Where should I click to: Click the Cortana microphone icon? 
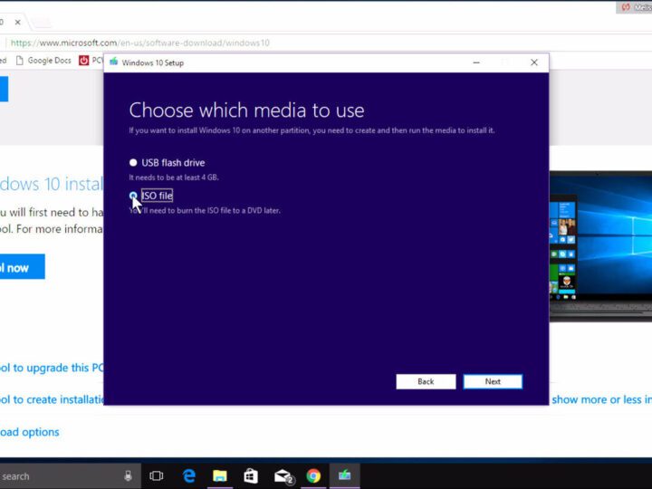coord(128,475)
